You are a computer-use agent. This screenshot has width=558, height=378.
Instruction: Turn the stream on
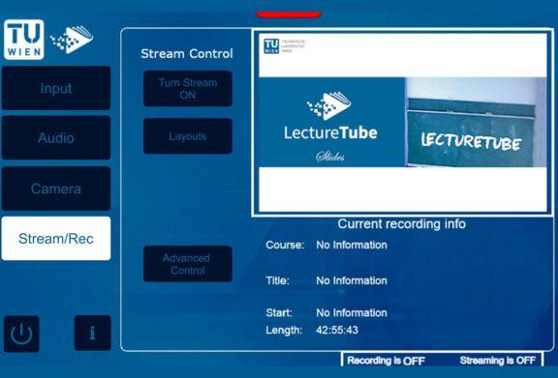click(188, 89)
